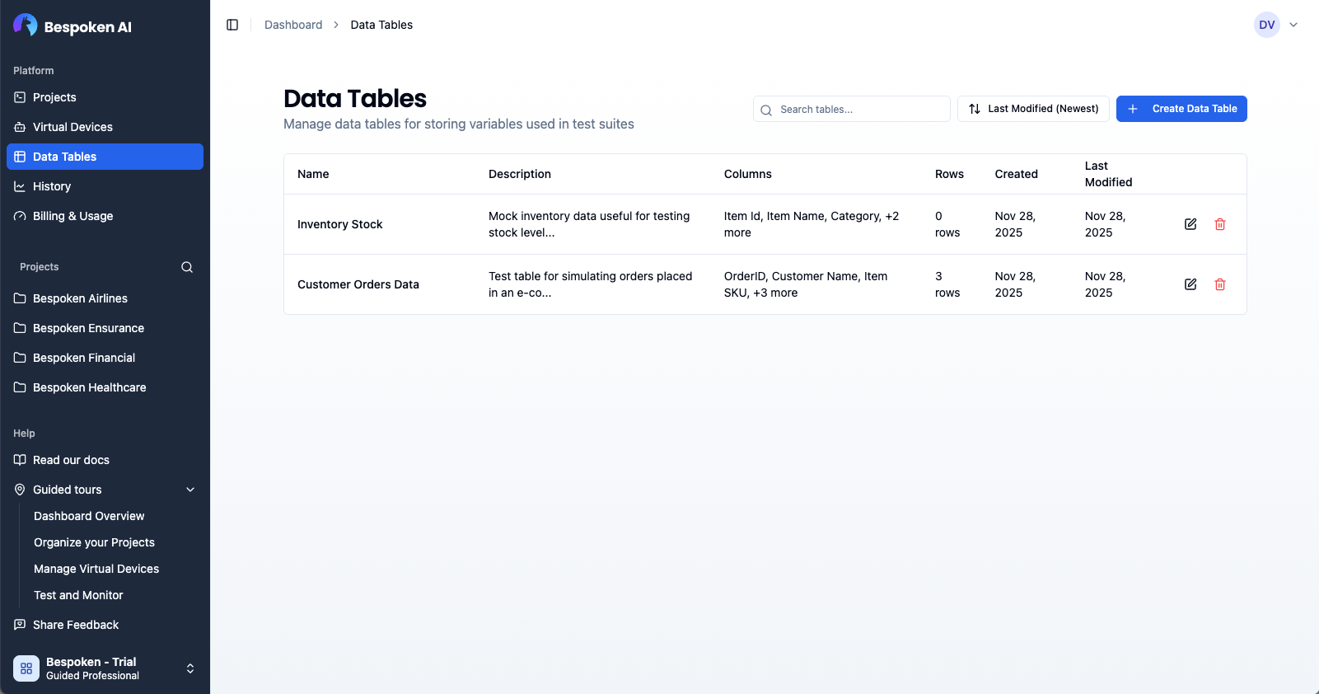
Task: Click the '0 rows' cell
Action: [x=947, y=224]
